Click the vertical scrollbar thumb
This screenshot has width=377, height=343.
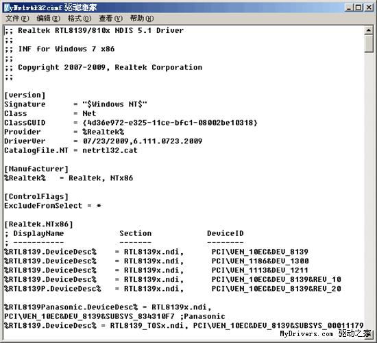tap(368, 44)
